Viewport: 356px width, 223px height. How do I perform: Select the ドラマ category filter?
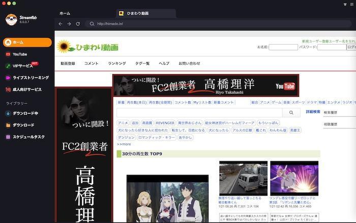312,102
